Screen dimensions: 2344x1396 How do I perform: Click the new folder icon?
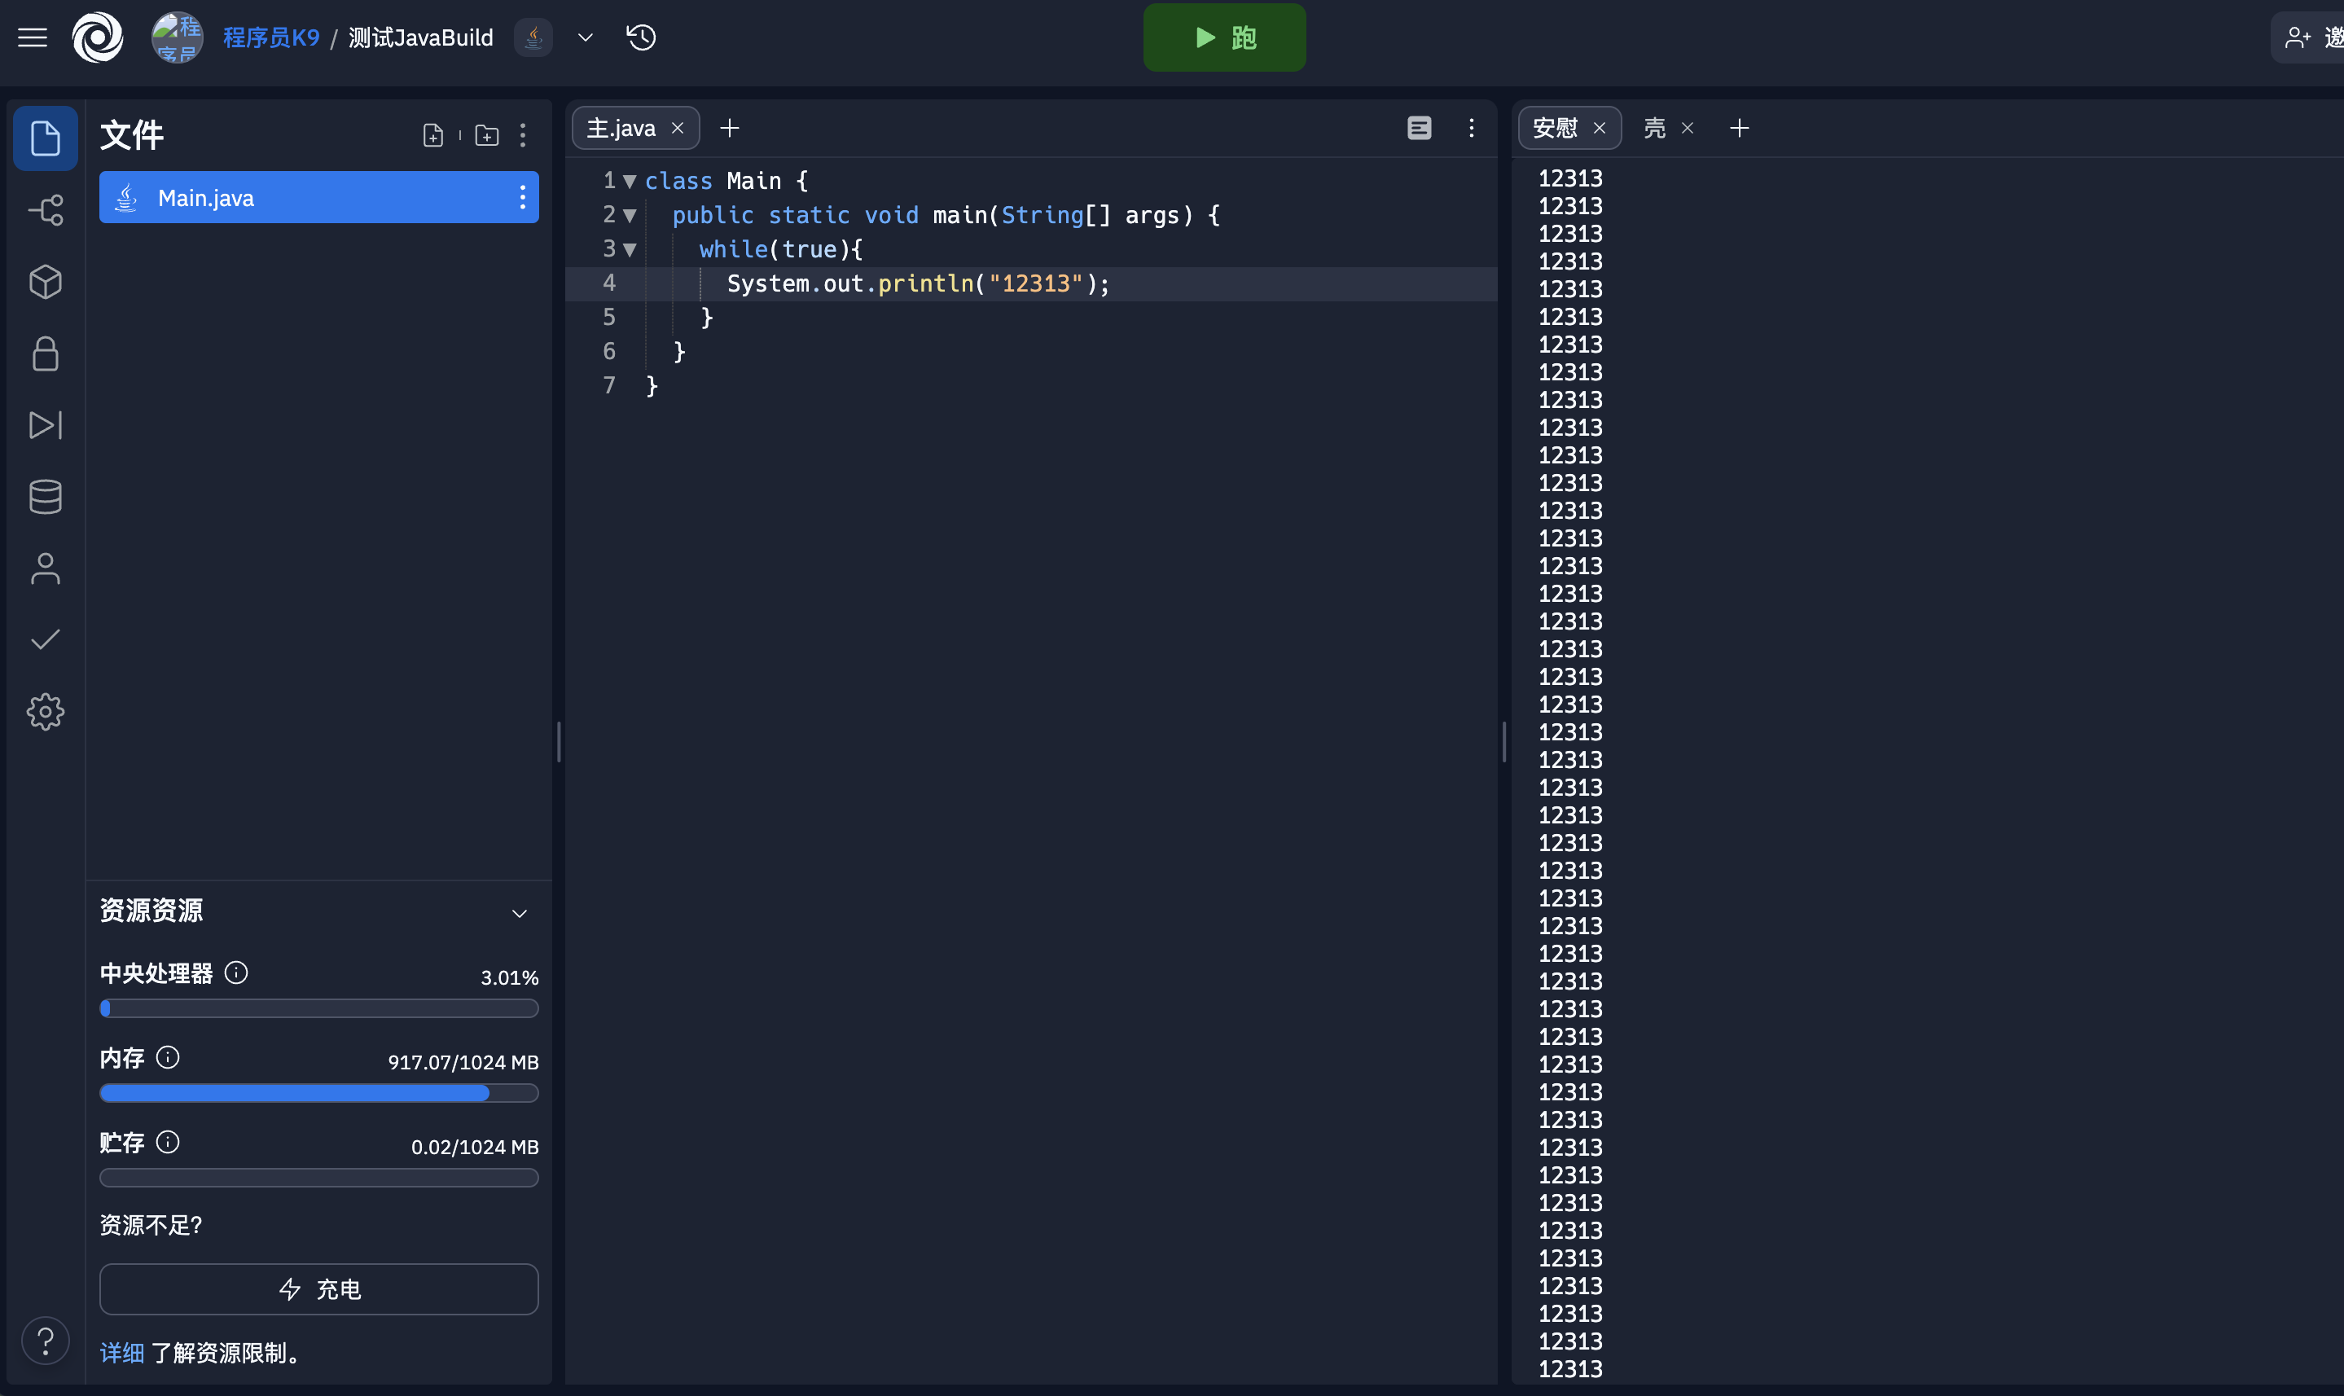pos(486,135)
